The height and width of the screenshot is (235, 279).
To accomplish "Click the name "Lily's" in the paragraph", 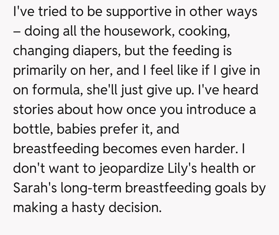I will coord(181,168).
